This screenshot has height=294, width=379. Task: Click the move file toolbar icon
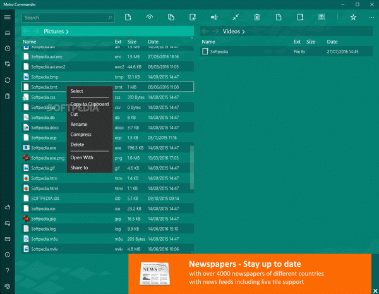pos(193,17)
